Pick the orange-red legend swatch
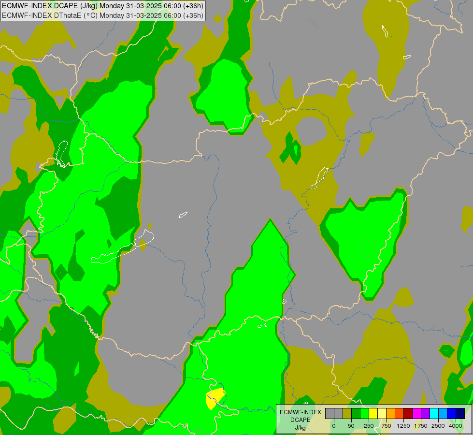 (x=400, y=414)
